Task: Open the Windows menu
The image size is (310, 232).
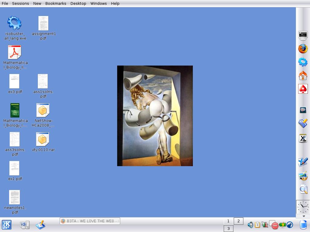Action: pos(98,4)
